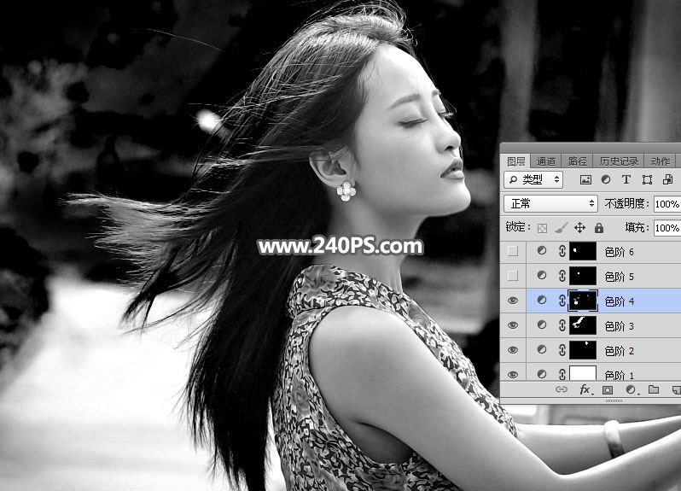Toggle mask link icon on 色阶 4
681x491 pixels.
point(562,301)
